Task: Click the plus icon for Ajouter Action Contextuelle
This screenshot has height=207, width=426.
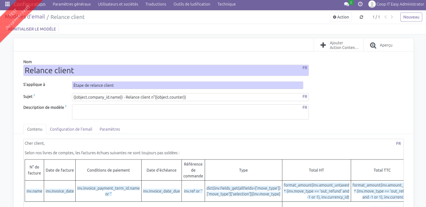Action: point(323,45)
